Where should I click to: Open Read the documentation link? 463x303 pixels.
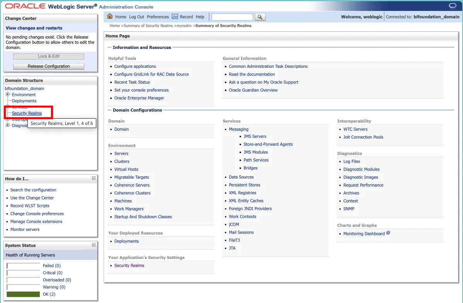click(x=252, y=74)
